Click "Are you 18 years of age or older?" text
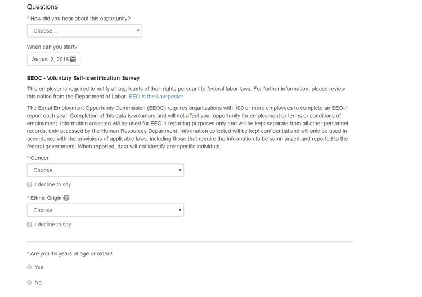This screenshot has height=297, width=422. click(71, 254)
